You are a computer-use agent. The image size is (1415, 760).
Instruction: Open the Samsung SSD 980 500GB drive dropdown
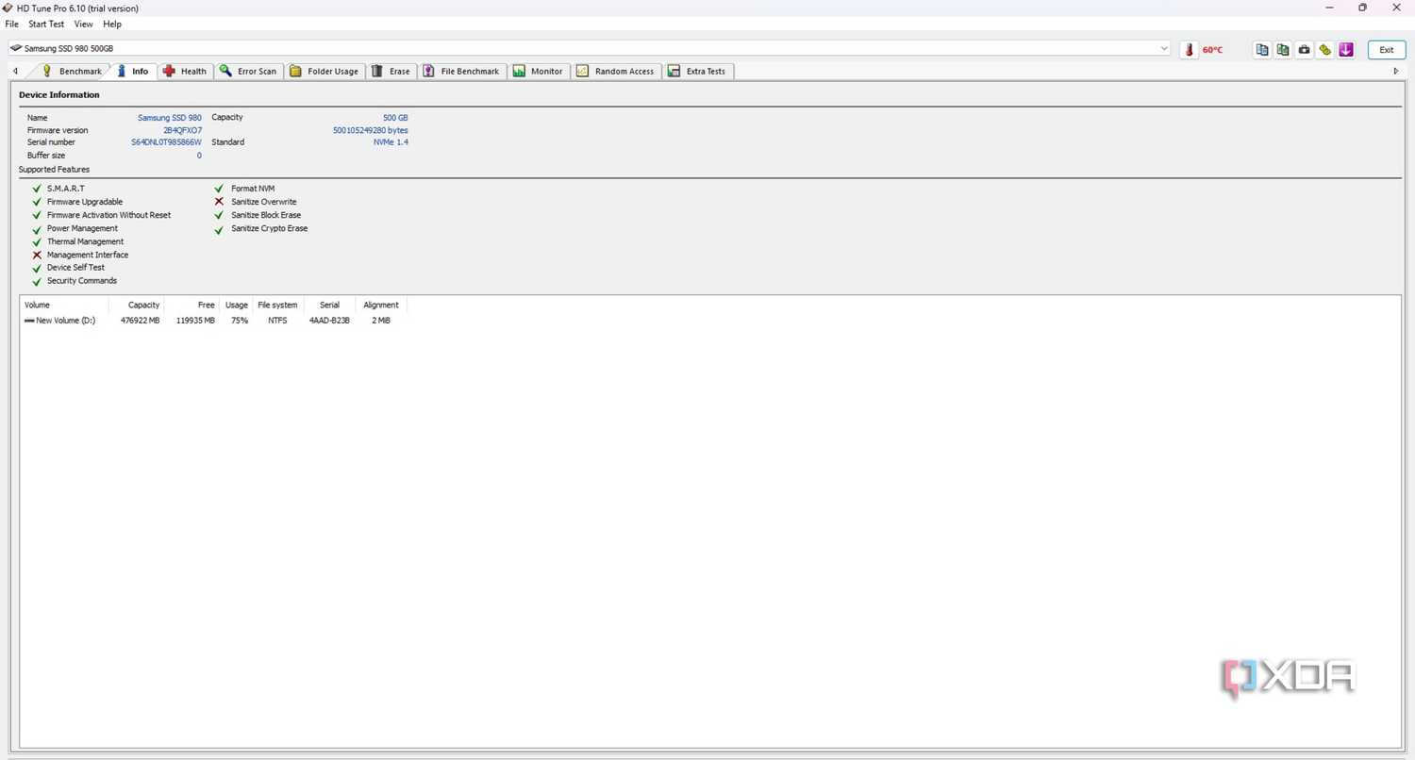[590, 48]
